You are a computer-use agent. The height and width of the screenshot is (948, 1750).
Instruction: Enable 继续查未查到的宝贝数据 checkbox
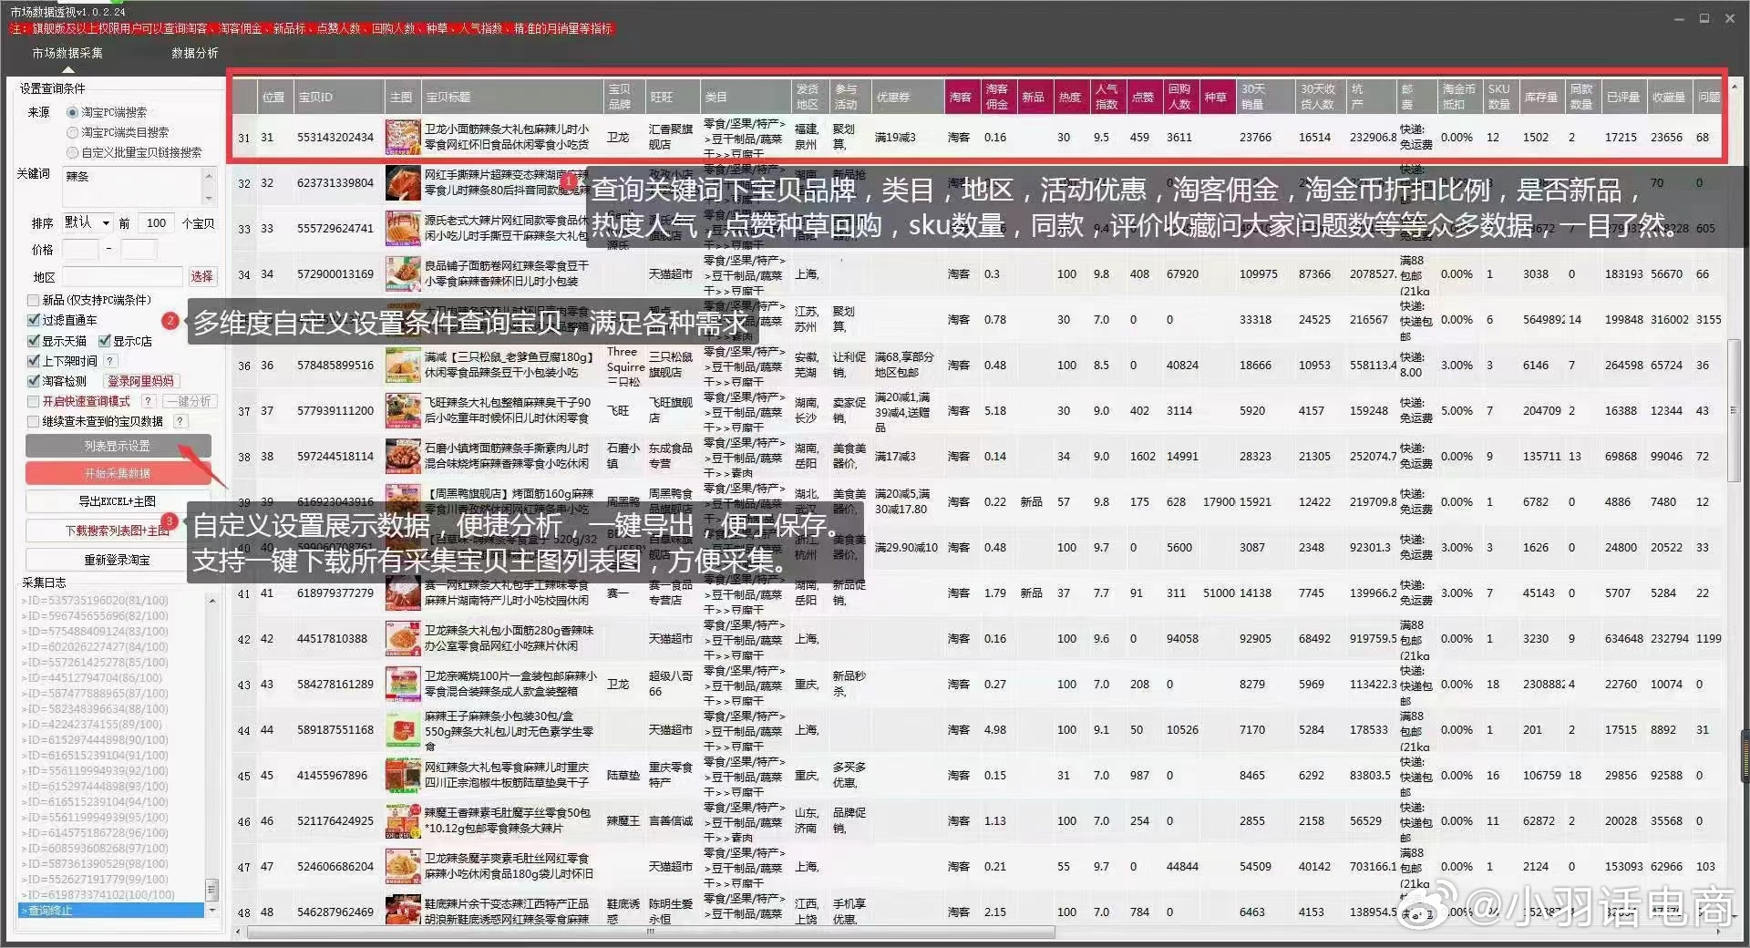(x=34, y=421)
